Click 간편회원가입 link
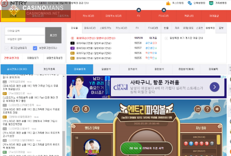 [x=12, y=58]
